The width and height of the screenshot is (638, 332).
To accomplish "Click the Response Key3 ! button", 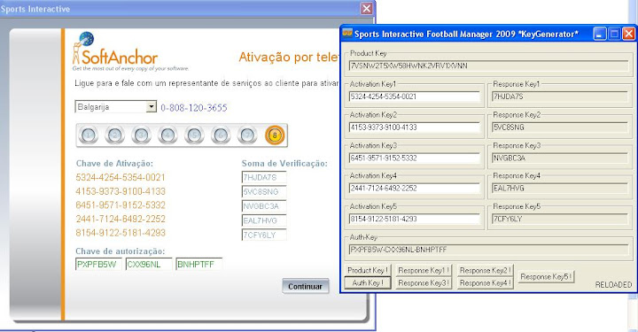I will point(424,282).
